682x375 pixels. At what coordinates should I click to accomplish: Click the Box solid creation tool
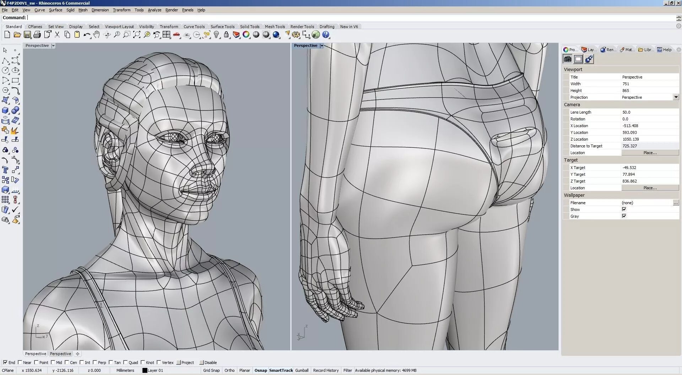click(5, 110)
